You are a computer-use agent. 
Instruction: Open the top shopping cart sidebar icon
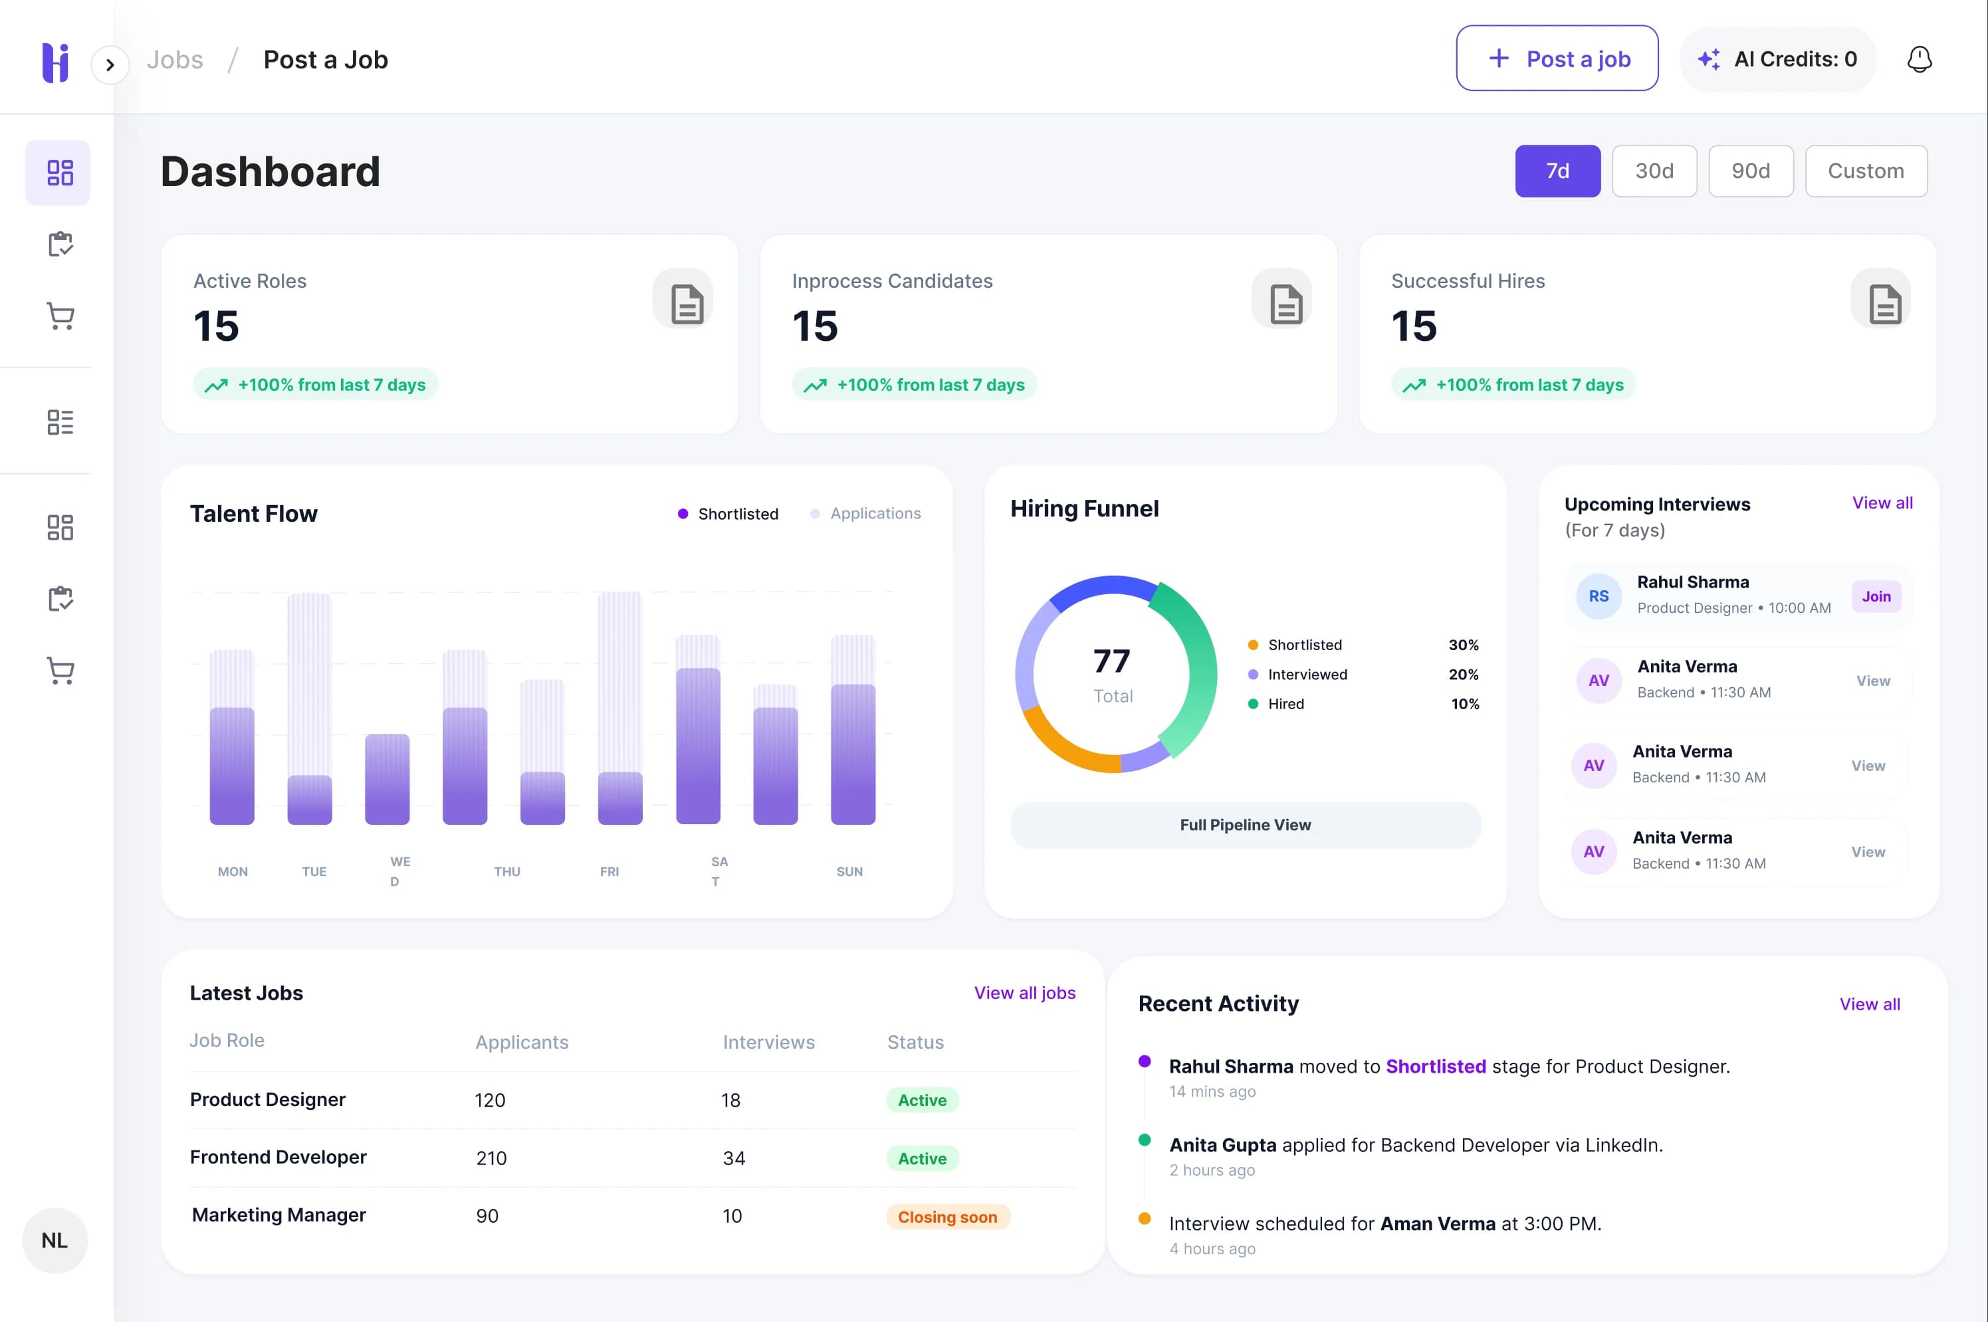click(60, 316)
